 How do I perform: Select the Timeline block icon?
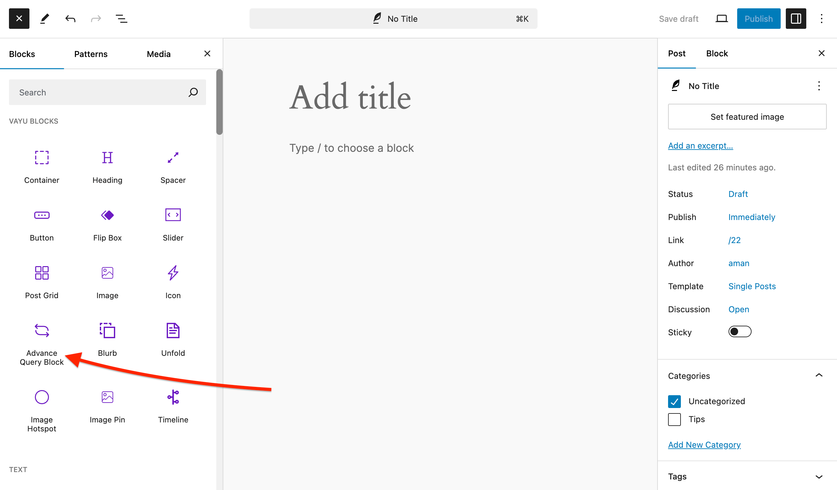click(173, 397)
